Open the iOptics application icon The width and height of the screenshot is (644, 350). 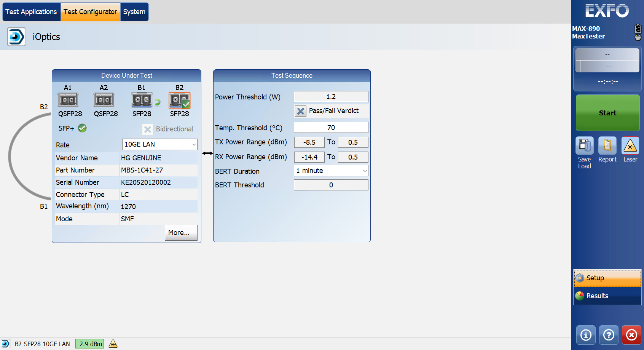click(16, 37)
